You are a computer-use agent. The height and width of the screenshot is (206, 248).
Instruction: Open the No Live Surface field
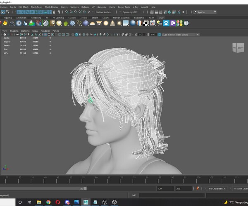(105, 12)
